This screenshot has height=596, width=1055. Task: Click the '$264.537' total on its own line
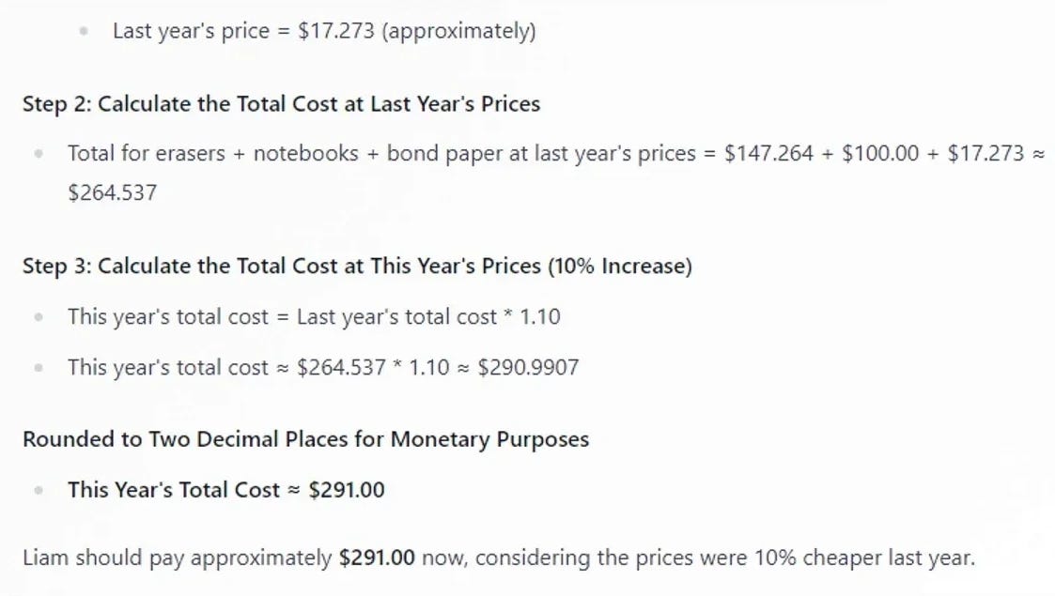(113, 192)
